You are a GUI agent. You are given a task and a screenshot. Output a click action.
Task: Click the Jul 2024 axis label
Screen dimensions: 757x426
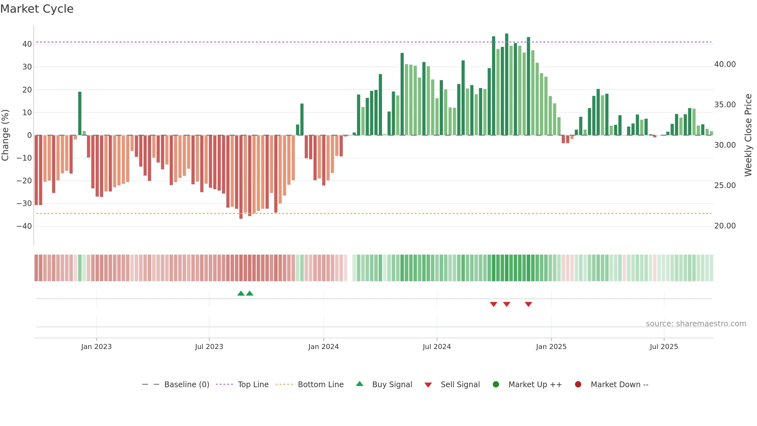437,346
